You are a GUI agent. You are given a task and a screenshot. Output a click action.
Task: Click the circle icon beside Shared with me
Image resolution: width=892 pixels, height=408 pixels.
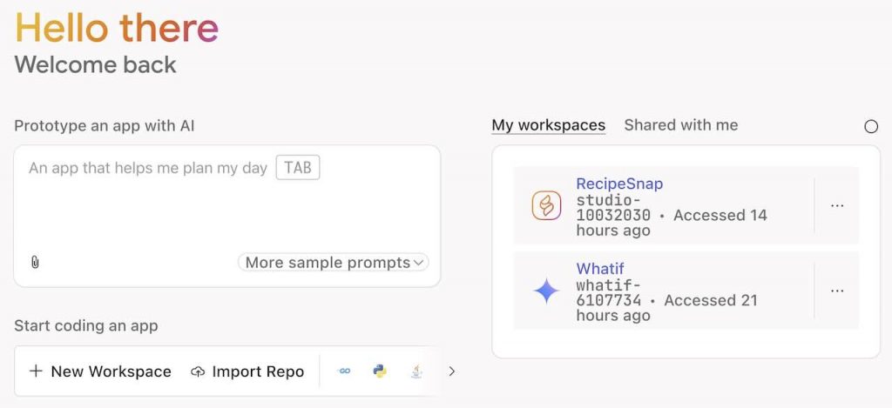(871, 127)
